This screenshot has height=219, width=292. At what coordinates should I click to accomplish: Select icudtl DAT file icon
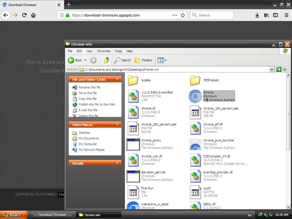point(195,192)
